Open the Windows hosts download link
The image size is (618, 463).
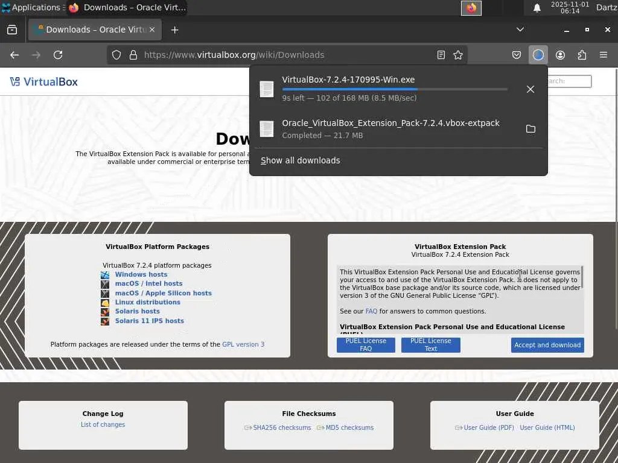(141, 274)
